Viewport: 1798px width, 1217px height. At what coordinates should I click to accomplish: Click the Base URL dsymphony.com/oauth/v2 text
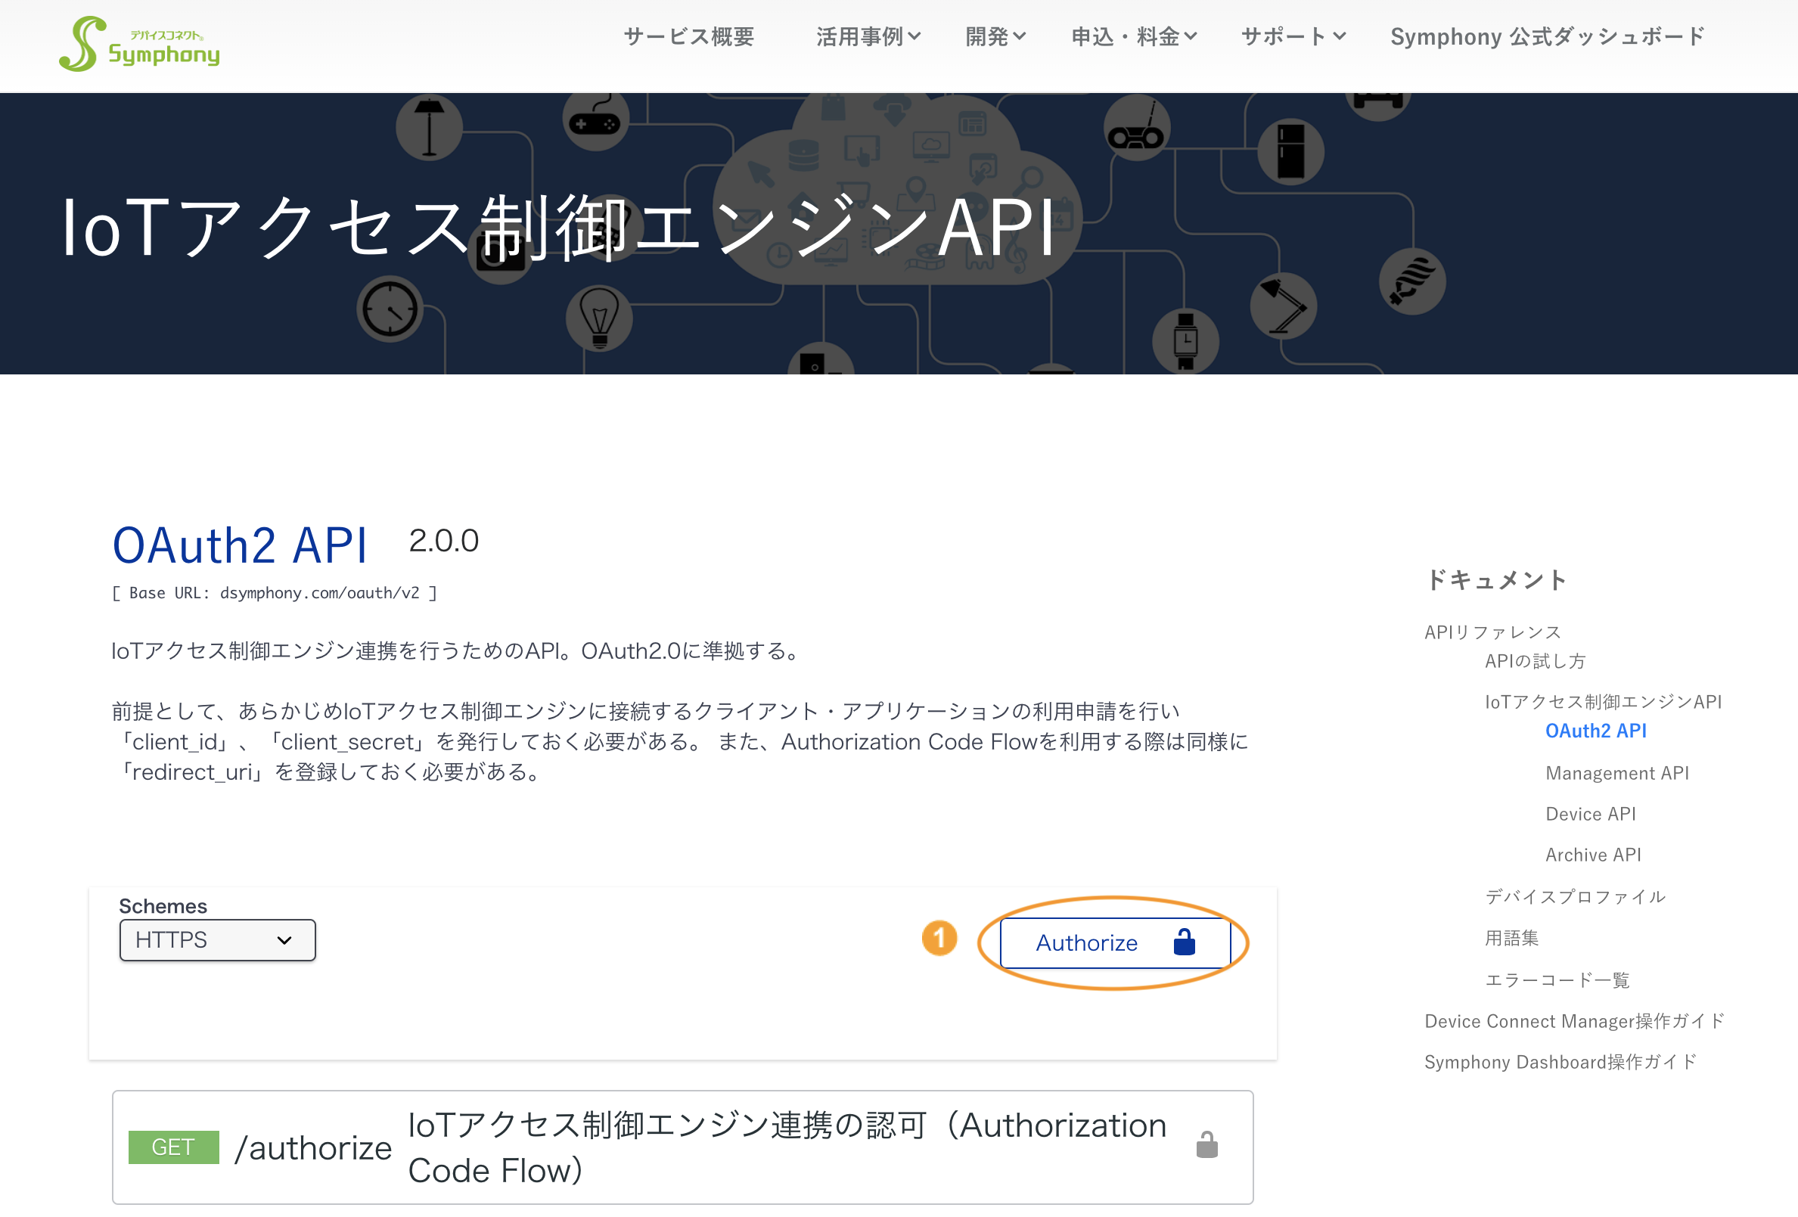pyautogui.click(x=275, y=593)
